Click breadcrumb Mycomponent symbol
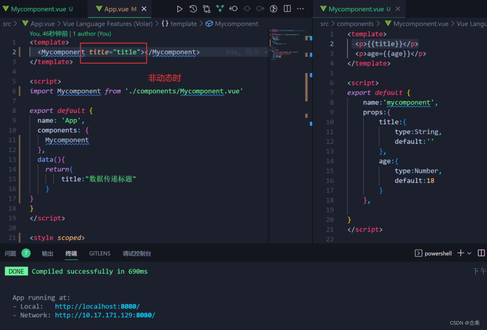This screenshot has height=330, width=487. 236,24
